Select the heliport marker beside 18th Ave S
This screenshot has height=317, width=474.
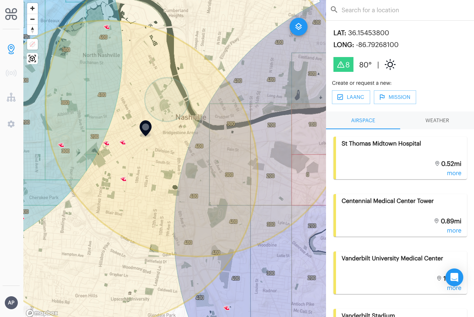[x=124, y=179]
